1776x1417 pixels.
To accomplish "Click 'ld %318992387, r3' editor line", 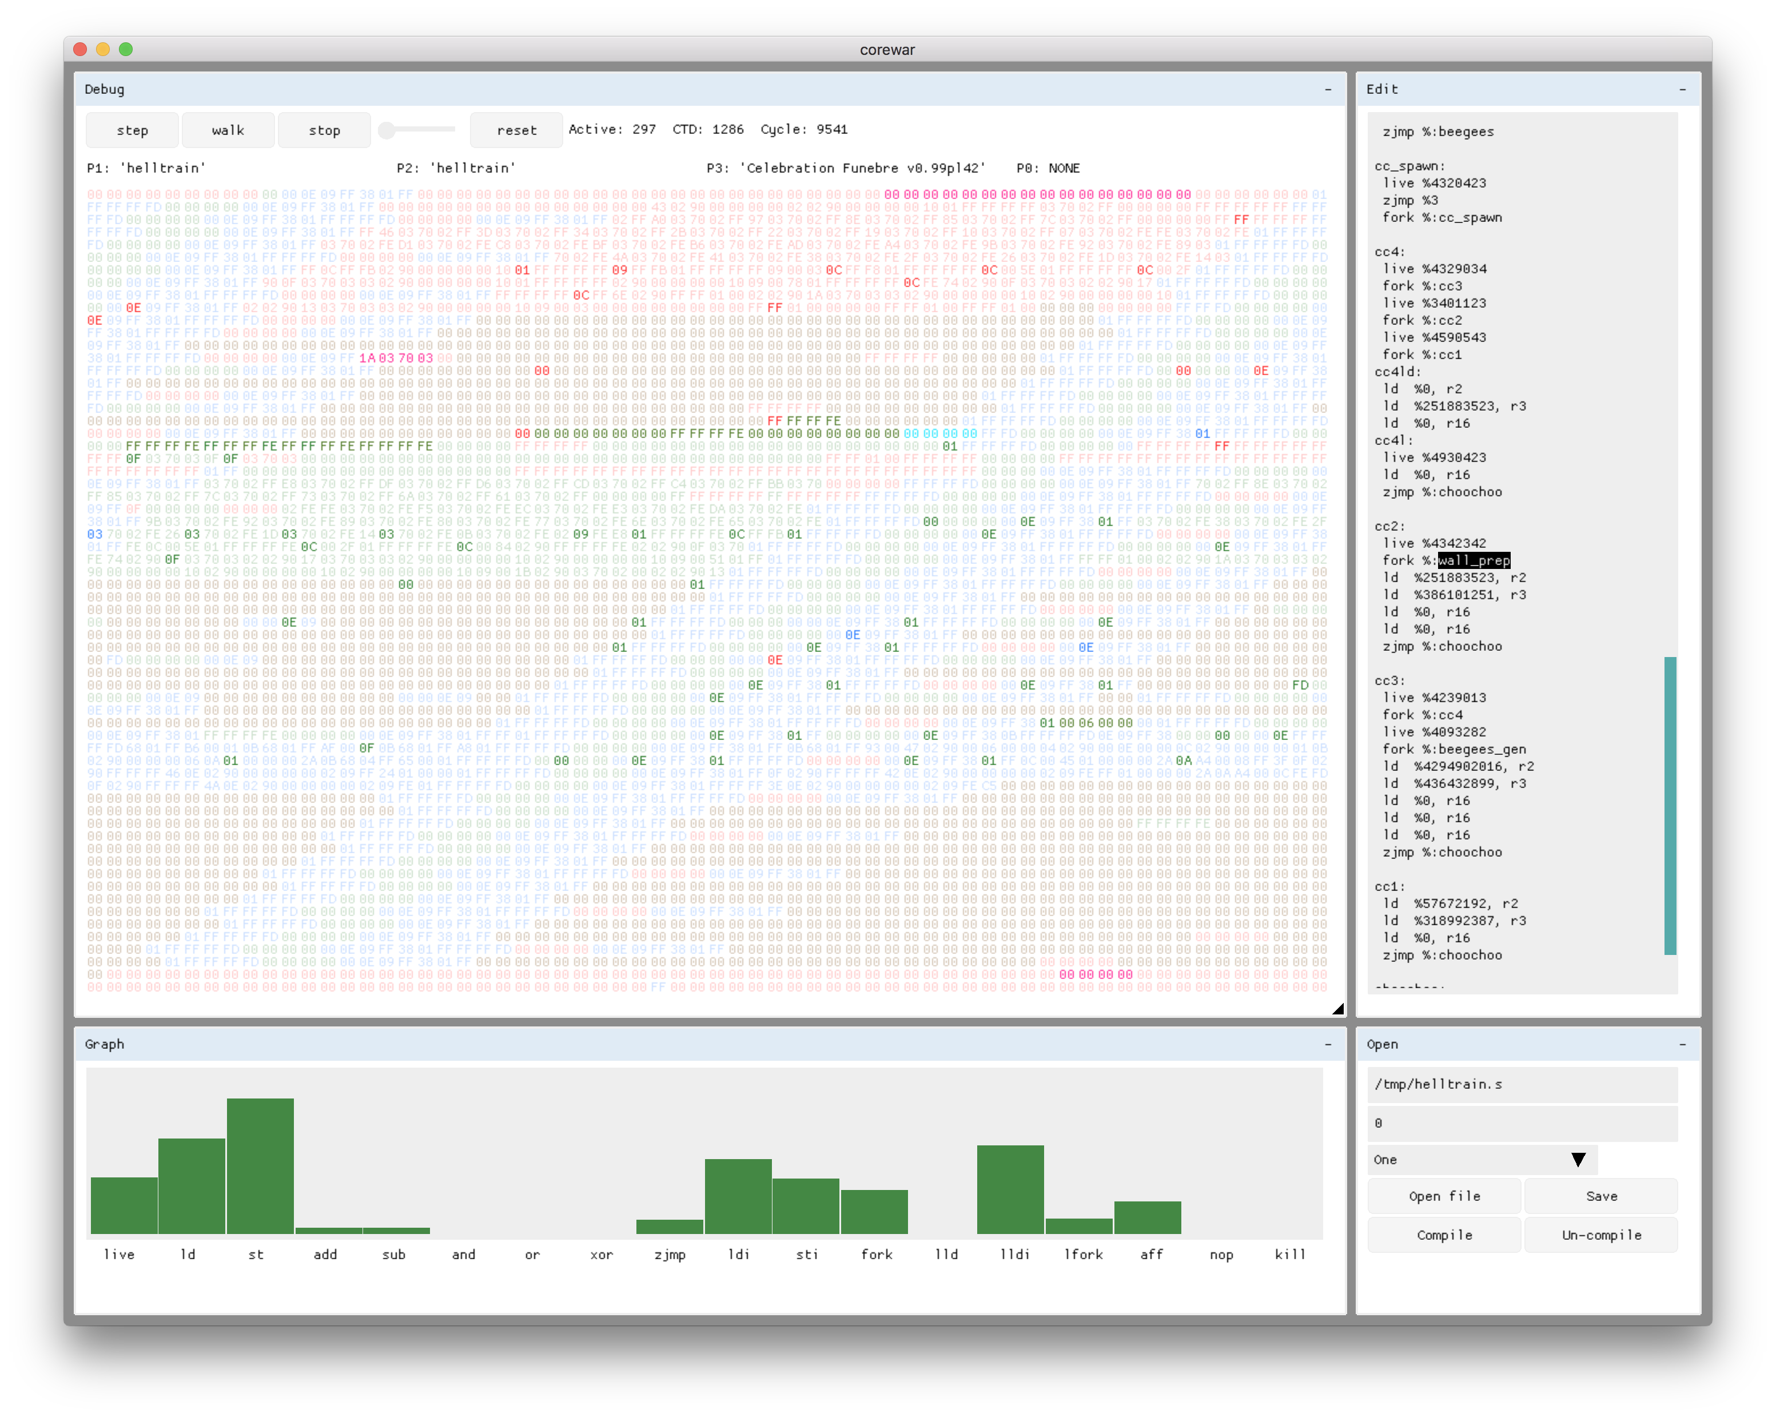I will [x=1454, y=920].
